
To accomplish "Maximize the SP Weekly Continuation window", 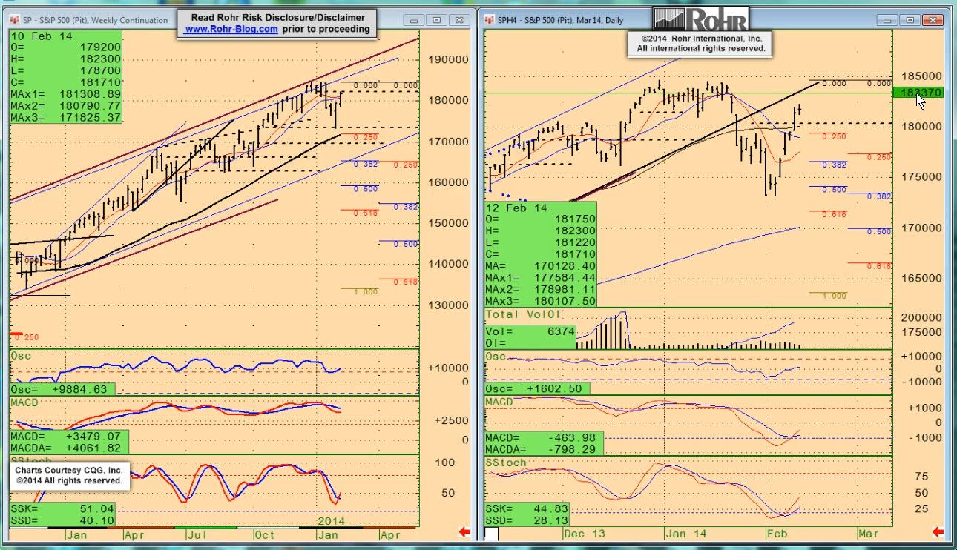I will point(436,20).
